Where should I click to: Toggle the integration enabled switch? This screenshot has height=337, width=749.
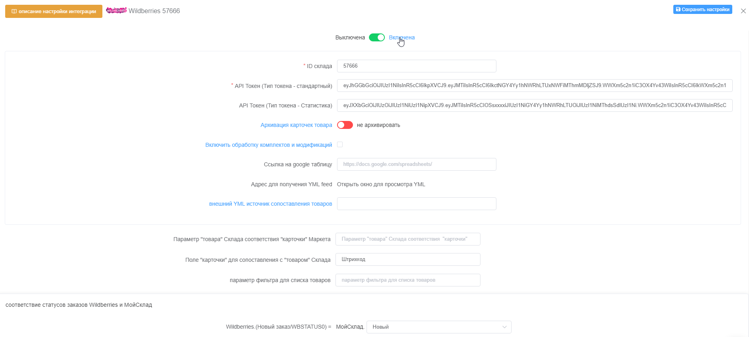(x=376, y=37)
